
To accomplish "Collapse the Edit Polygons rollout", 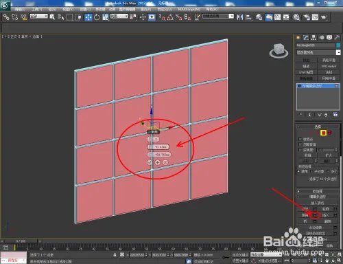I will click(x=318, y=197).
